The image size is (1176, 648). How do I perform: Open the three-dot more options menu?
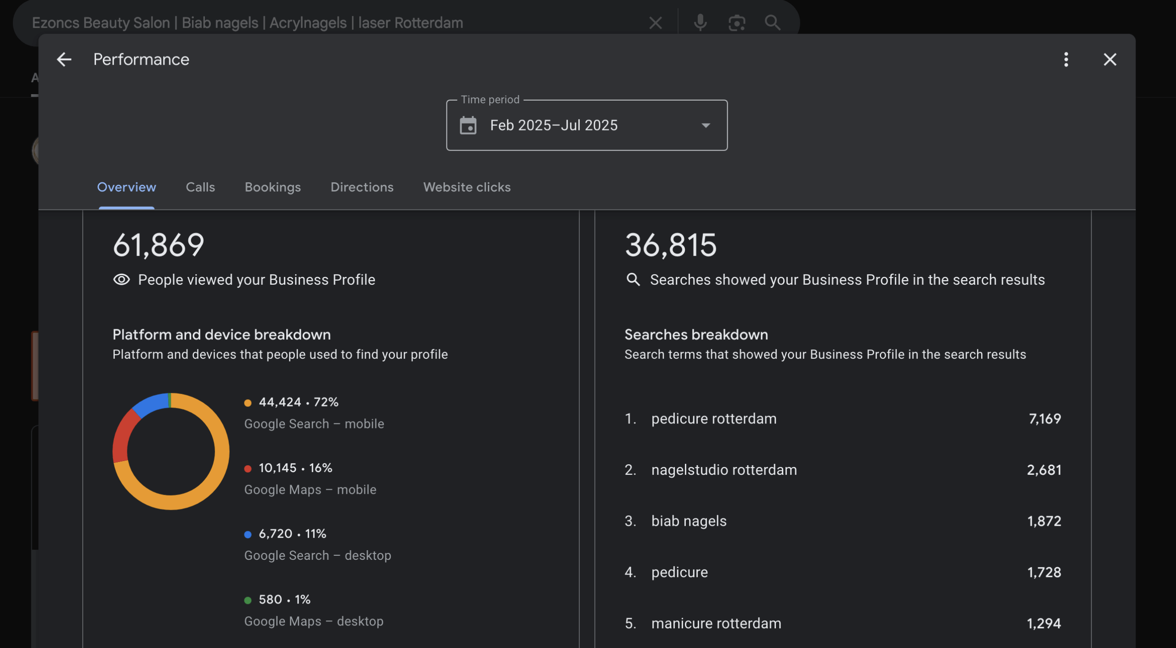(x=1066, y=60)
